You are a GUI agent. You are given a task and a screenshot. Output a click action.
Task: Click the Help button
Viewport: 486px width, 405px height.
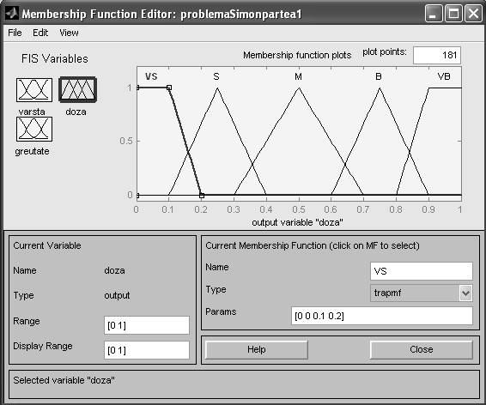coord(257,349)
